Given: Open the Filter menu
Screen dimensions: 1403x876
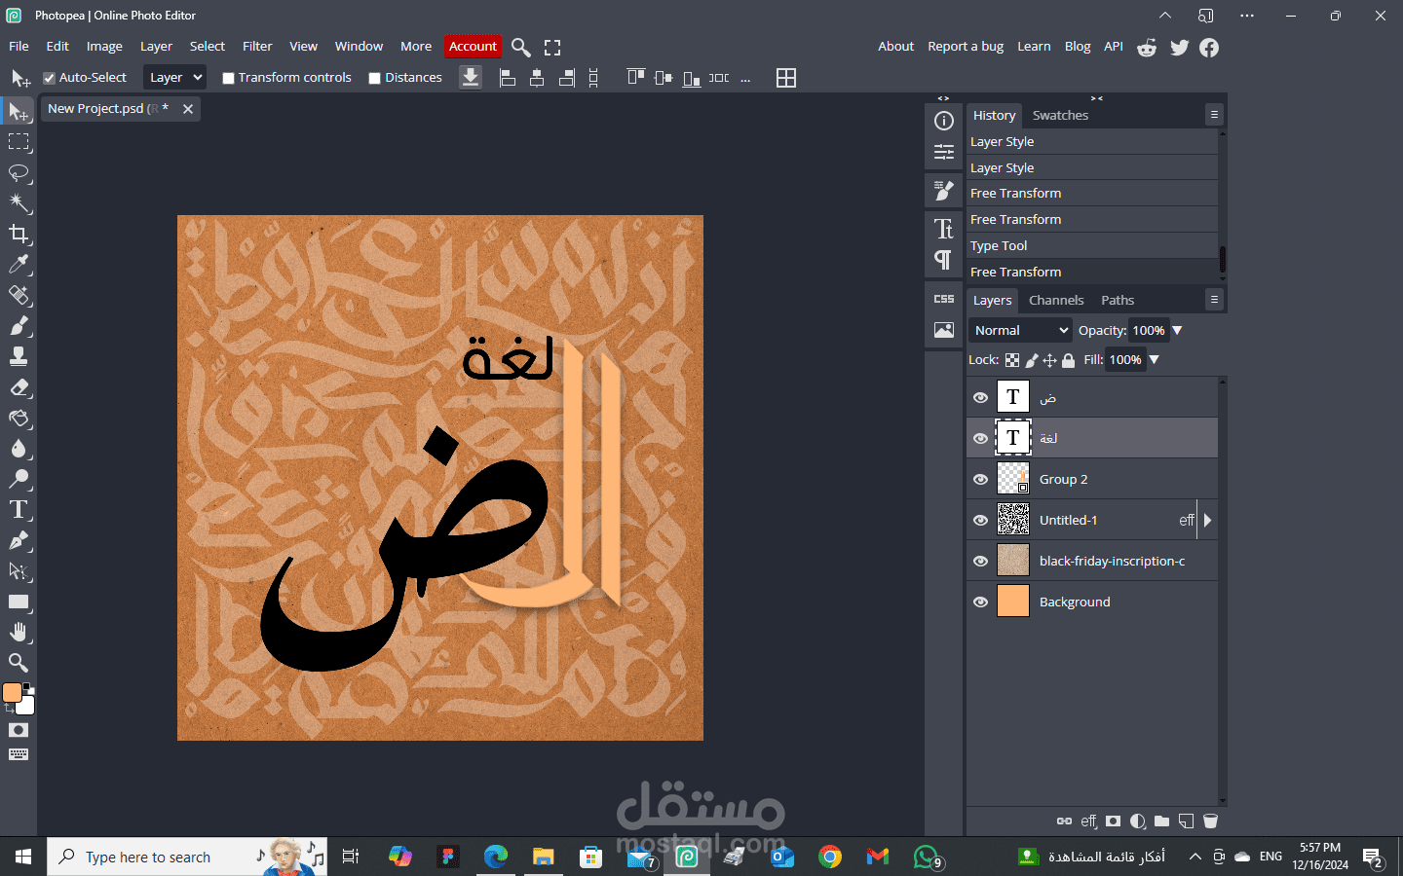Looking at the screenshot, I should tap(256, 46).
